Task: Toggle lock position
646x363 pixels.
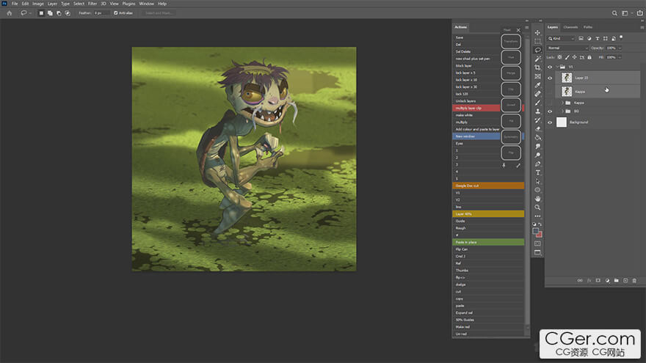Action: coord(574,57)
